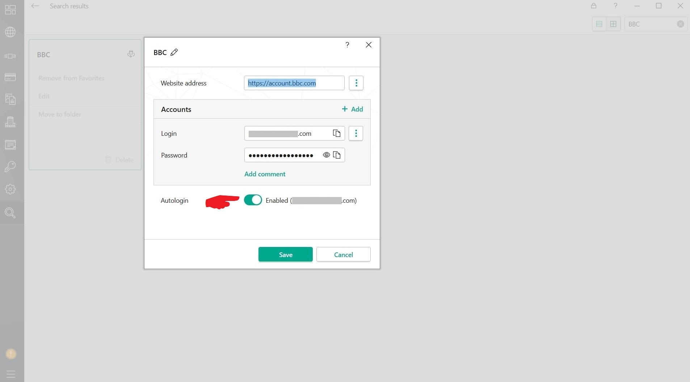Close the BBC edit dialog

click(x=369, y=45)
